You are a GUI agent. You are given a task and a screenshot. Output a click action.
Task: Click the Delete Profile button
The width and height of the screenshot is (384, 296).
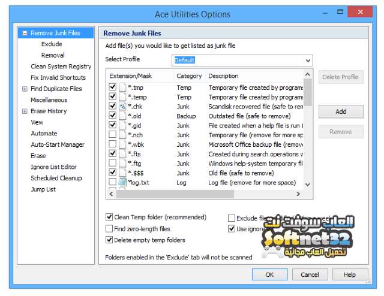(341, 77)
